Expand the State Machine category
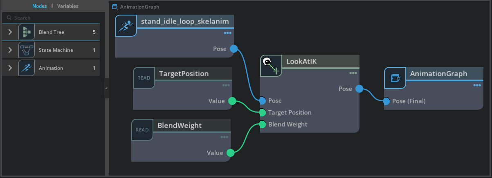This screenshot has width=492, height=178. pos(10,50)
